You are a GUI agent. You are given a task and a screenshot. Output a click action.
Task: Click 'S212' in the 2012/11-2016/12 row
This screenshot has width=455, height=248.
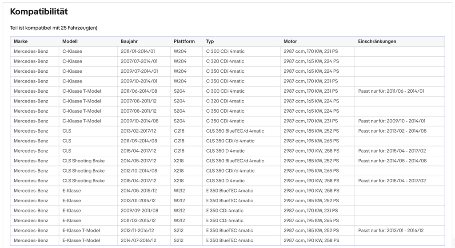pyautogui.click(x=179, y=231)
